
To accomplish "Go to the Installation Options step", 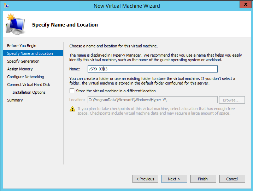I will (29, 92).
